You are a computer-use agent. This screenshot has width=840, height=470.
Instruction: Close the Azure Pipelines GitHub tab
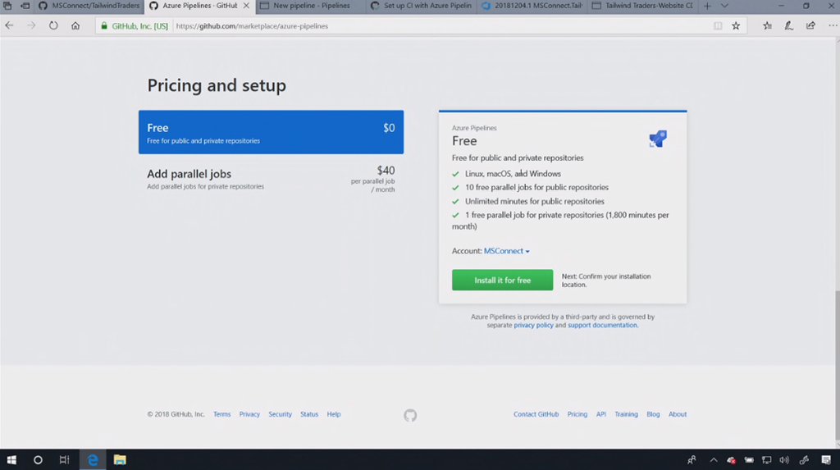[x=246, y=6]
